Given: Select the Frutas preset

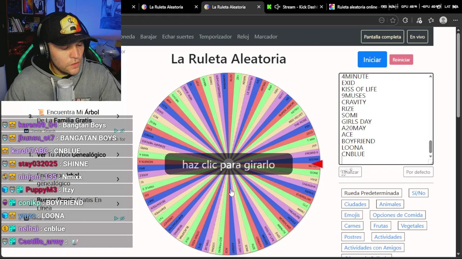Looking at the screenshot, I should [380, 226].
